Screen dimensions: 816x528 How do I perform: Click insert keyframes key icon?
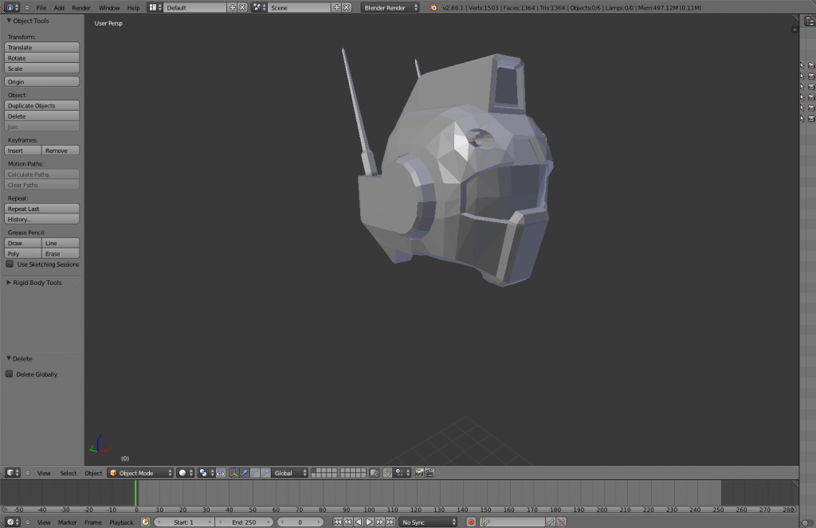click(x=551, y=522)
